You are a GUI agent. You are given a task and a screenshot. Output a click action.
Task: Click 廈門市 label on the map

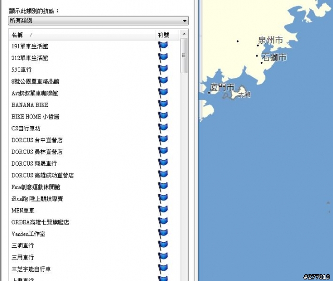point(222,87)
